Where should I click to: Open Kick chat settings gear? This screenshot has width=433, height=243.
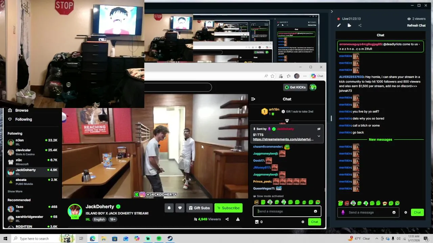coord(303,222)
